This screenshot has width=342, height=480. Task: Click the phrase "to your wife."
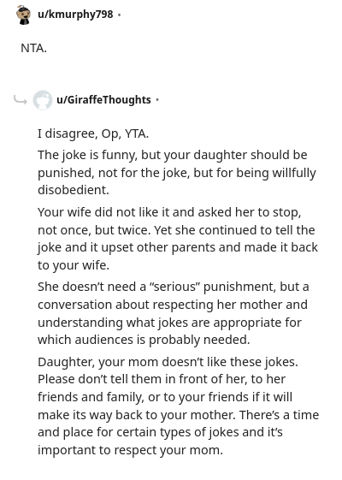point(74,265)
